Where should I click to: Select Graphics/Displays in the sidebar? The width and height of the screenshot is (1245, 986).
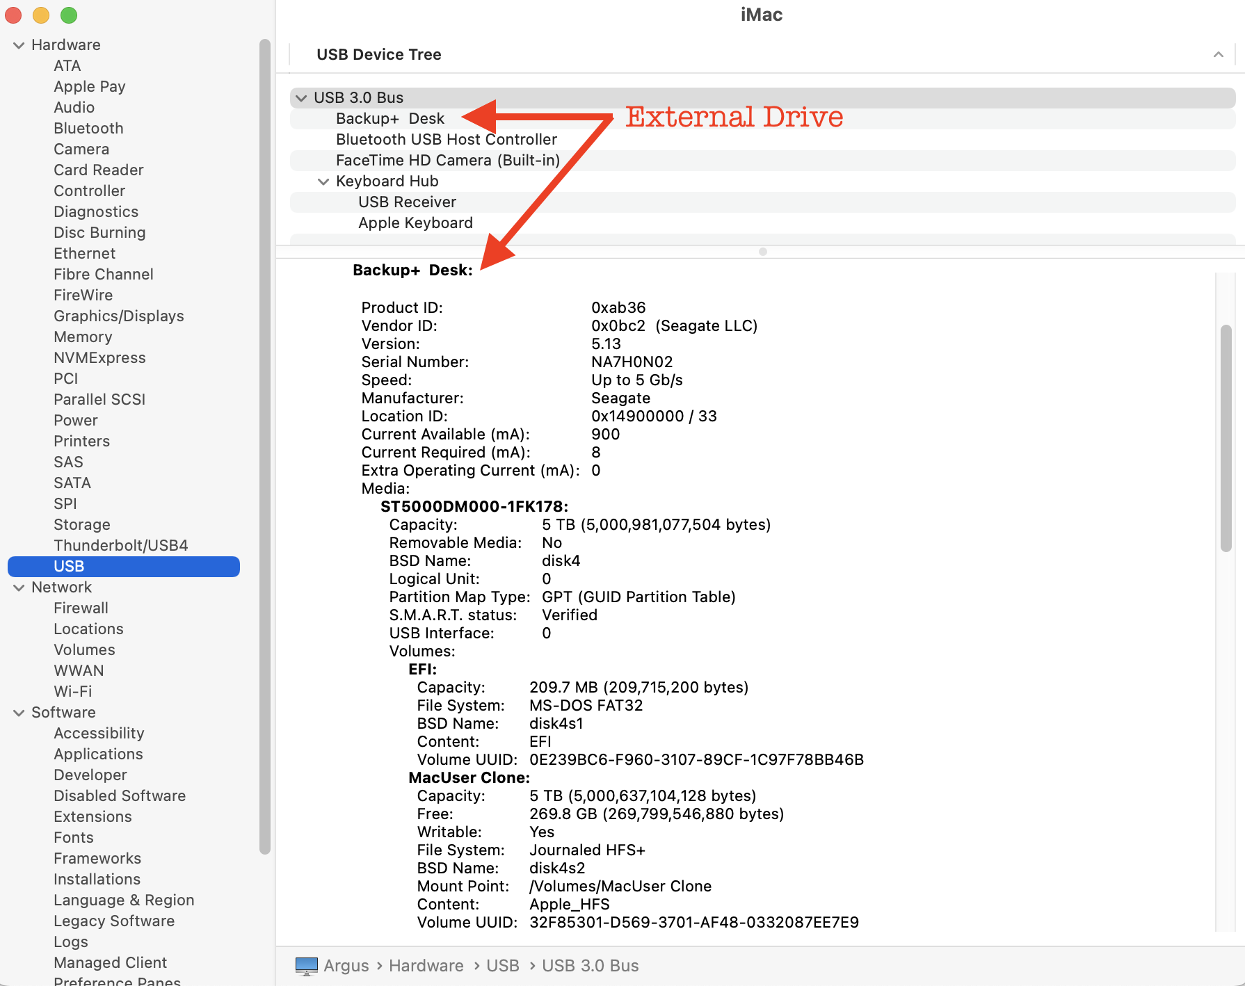[x=119, y=316]
